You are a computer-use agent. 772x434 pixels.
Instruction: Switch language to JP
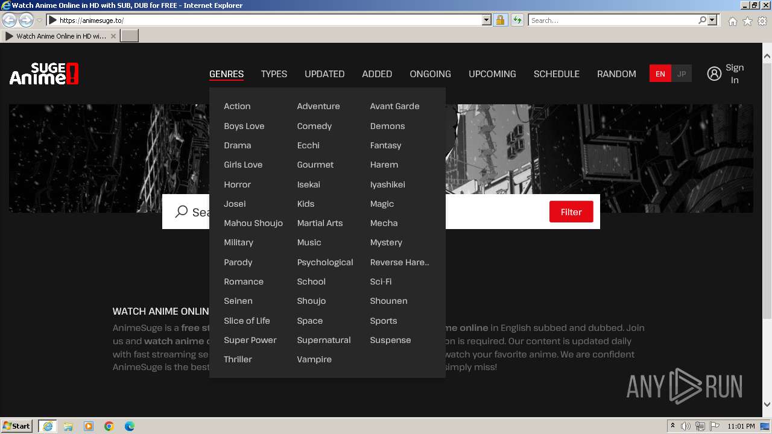click(x=682, y=74)
